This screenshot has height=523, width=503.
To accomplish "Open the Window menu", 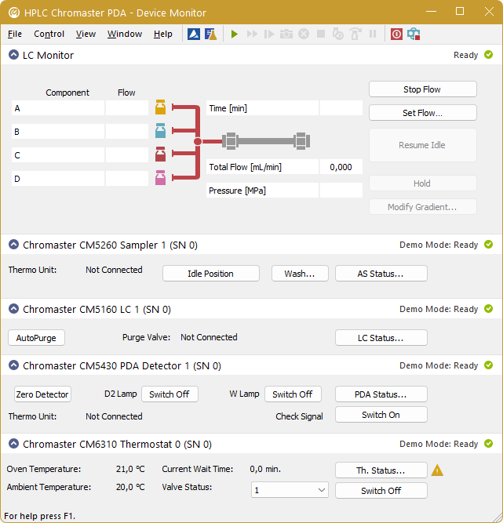I will tap(125, 34).
